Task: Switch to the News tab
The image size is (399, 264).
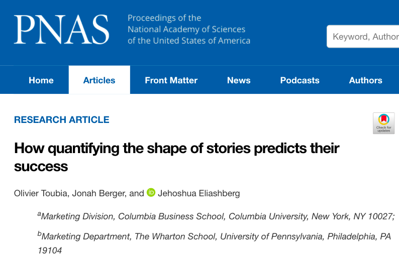Action: [239, 80]
